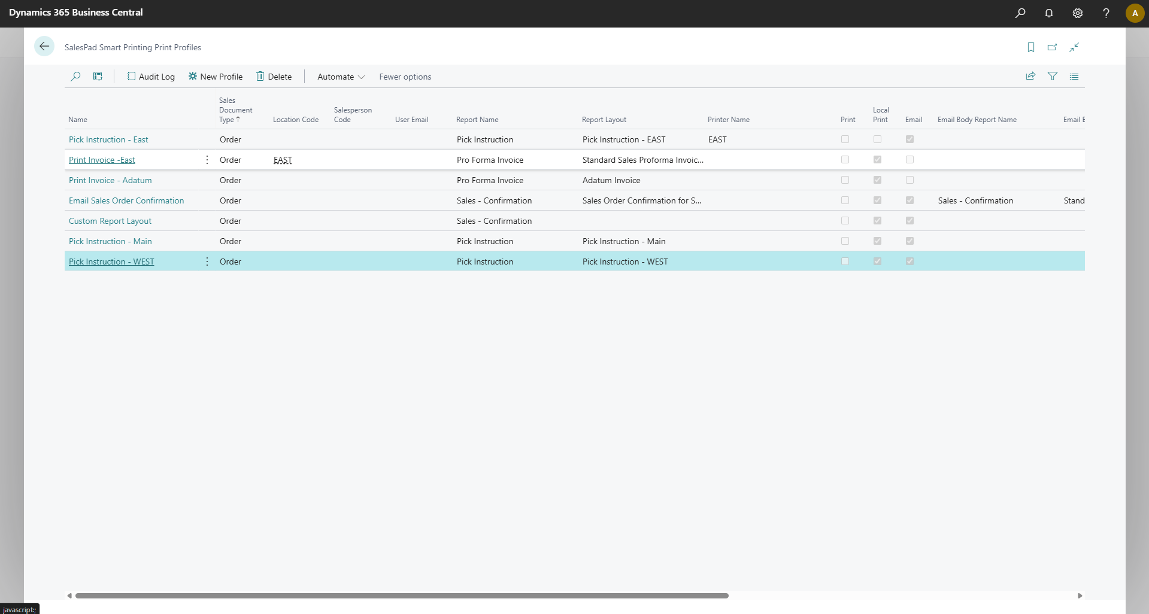The image size is (1149, 614).
Task: Toggle Print checkbox for Pick Instruction - East
Action: pos(845,139)
